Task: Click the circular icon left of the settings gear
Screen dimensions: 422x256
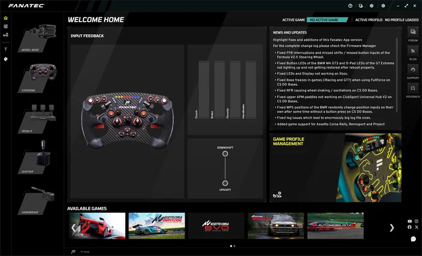Action: (372, 5)
